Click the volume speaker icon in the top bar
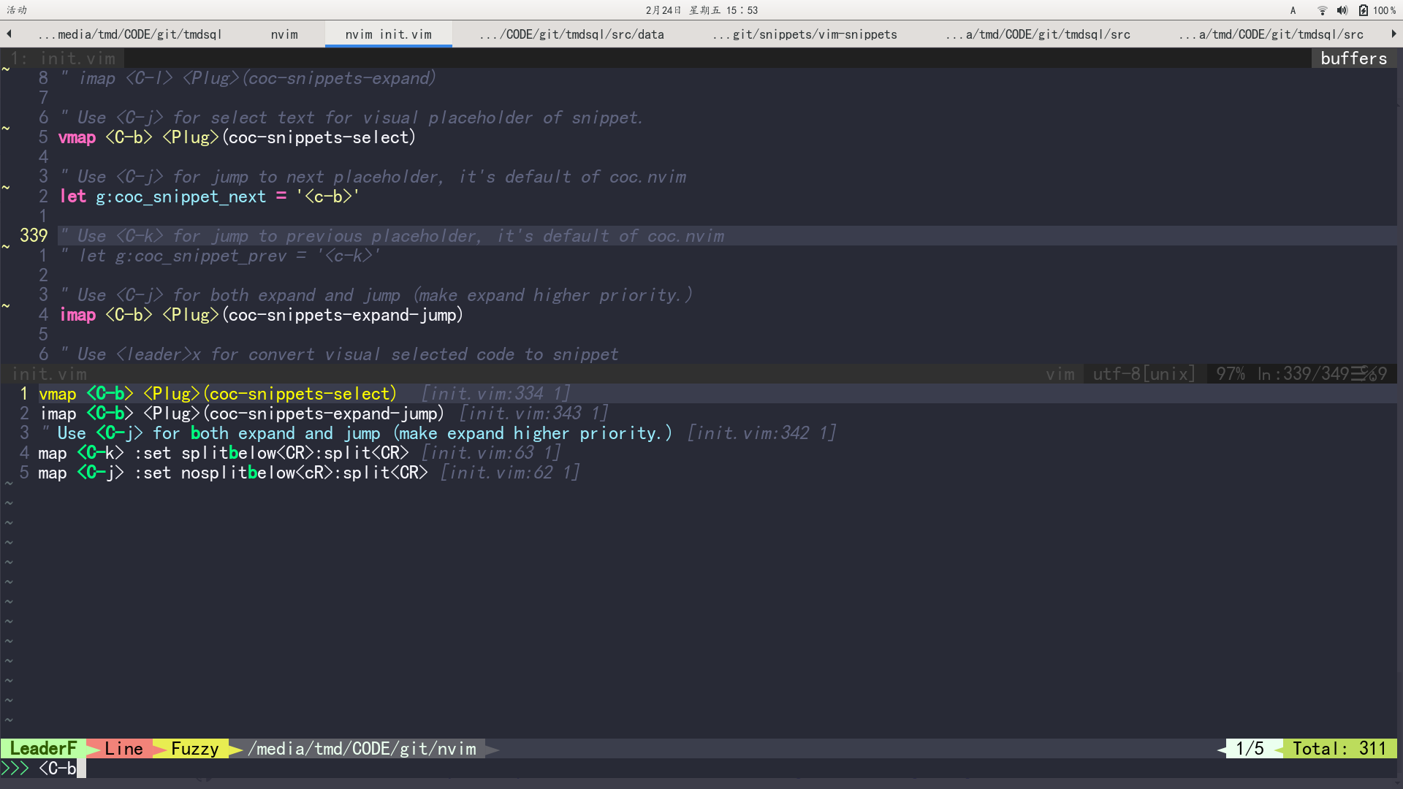 [1342, 10]
